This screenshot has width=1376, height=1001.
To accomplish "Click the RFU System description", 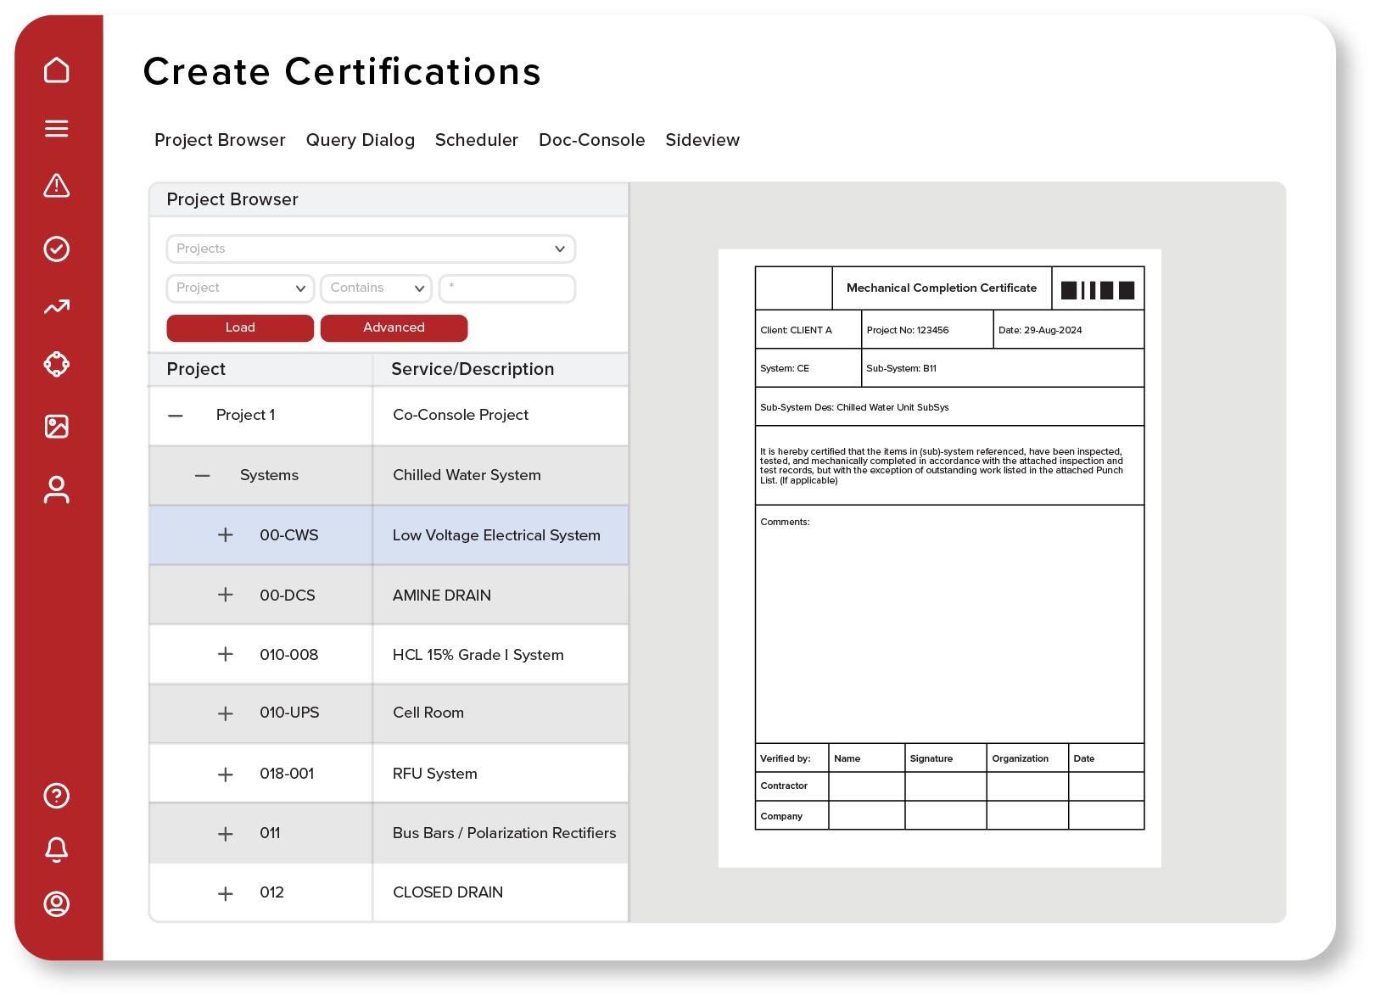I will [x=435, y=774].
